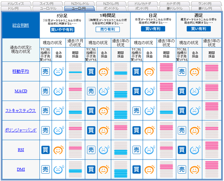Screen dimensions: 224x181
Task: Switch to the 豪ドル/ドル tab
Action: (x=174, y=8)
